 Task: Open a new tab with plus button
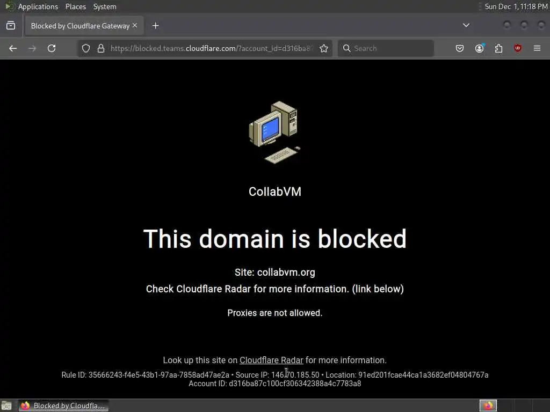[x=156, y=26]
